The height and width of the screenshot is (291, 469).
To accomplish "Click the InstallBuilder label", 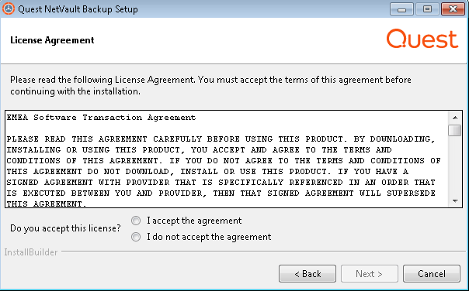I will coord(31,252).
